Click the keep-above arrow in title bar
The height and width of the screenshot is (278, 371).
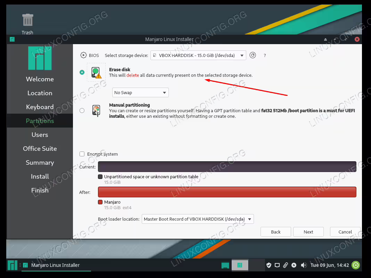(x=325, y=39)
